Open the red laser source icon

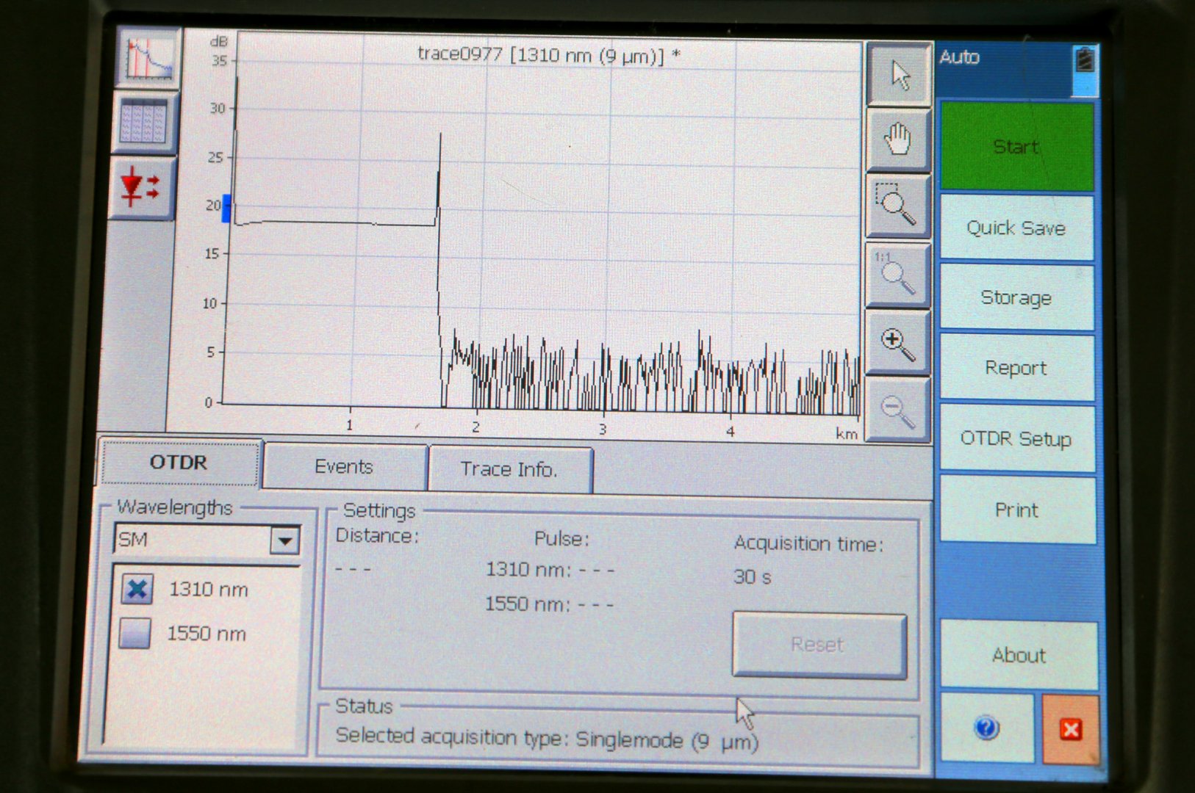tap(140, 188)
